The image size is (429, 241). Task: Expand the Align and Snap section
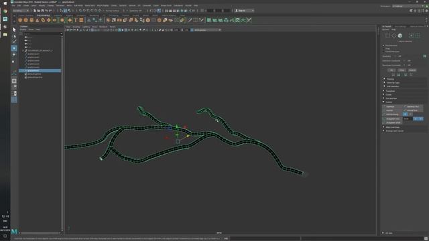point(392,127)
